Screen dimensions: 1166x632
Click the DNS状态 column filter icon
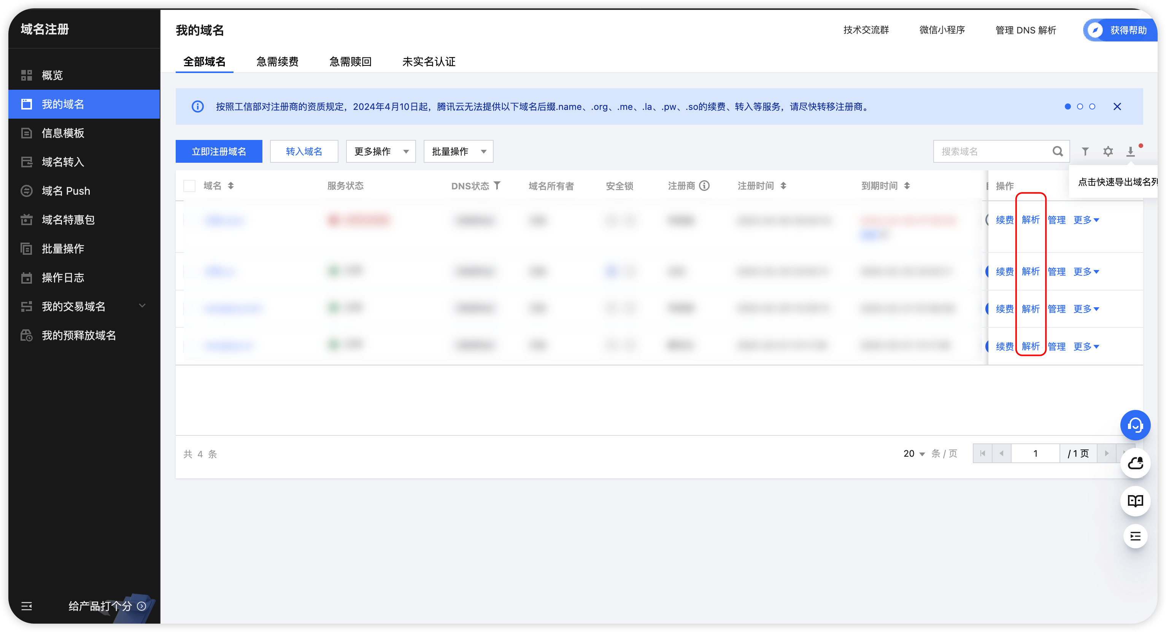click(x=497, y=185)
